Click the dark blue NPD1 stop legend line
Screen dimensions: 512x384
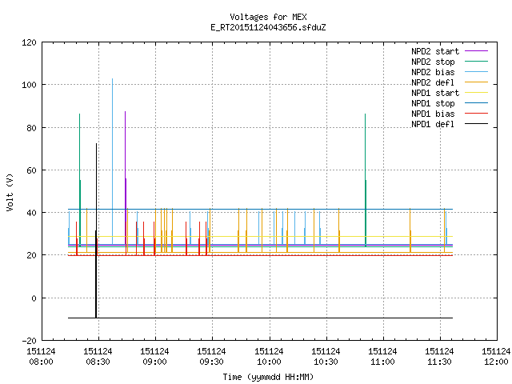476,103
